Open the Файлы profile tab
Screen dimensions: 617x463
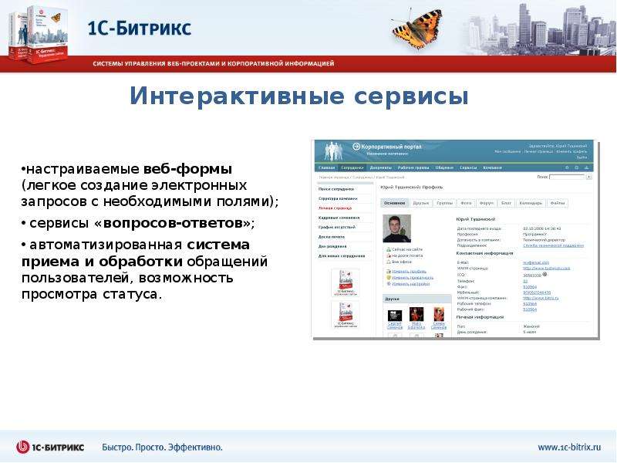point(558,203)
